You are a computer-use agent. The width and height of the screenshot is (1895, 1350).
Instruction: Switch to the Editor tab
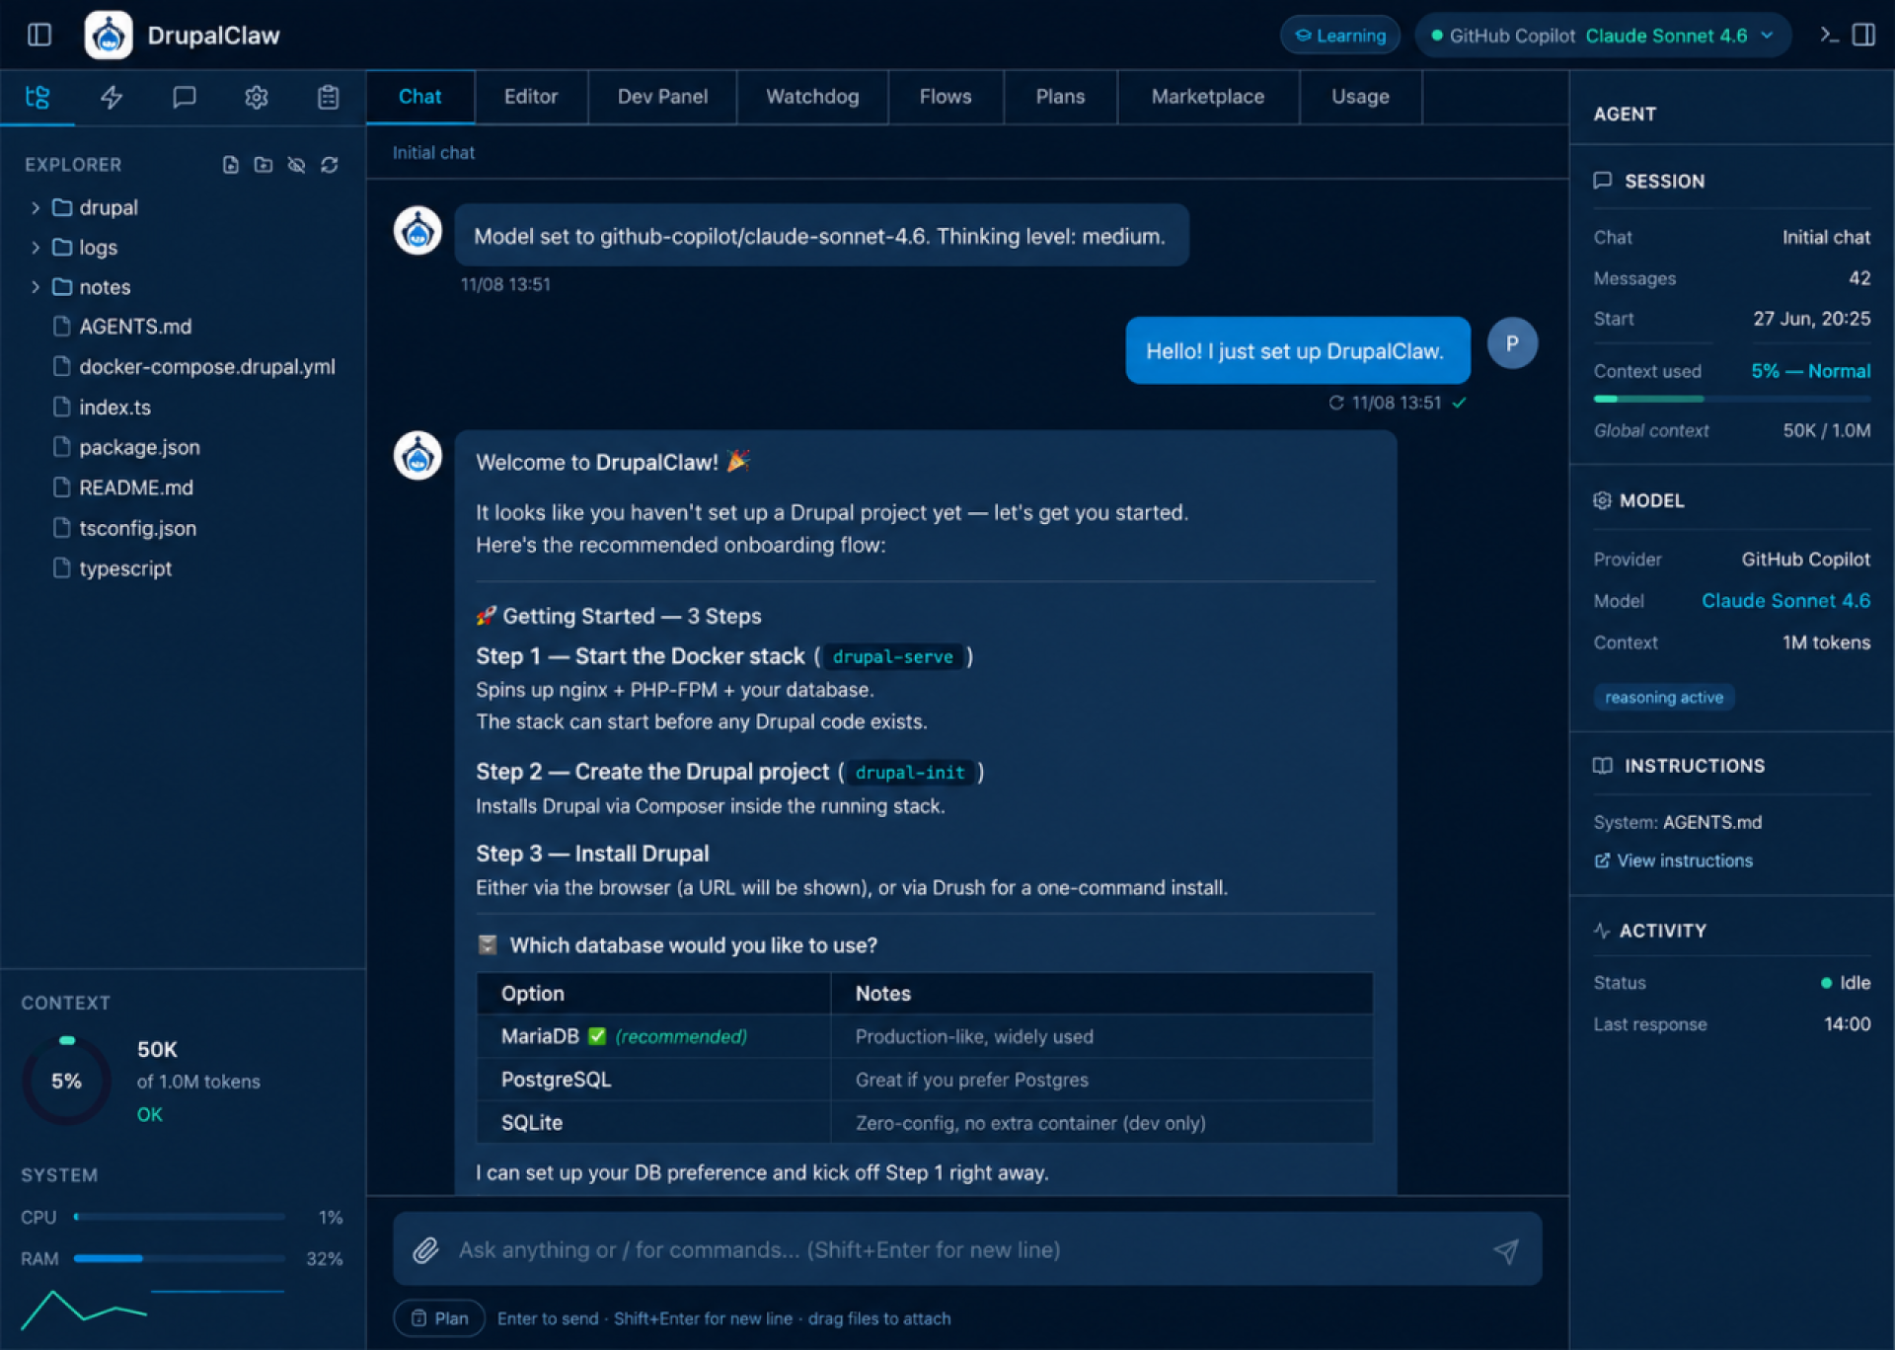tap(531, 97)
